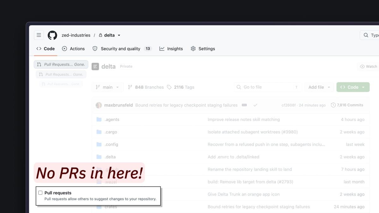Open the .config folder name
The height and width of the screenshot is (213, 379).
[111, 144]
